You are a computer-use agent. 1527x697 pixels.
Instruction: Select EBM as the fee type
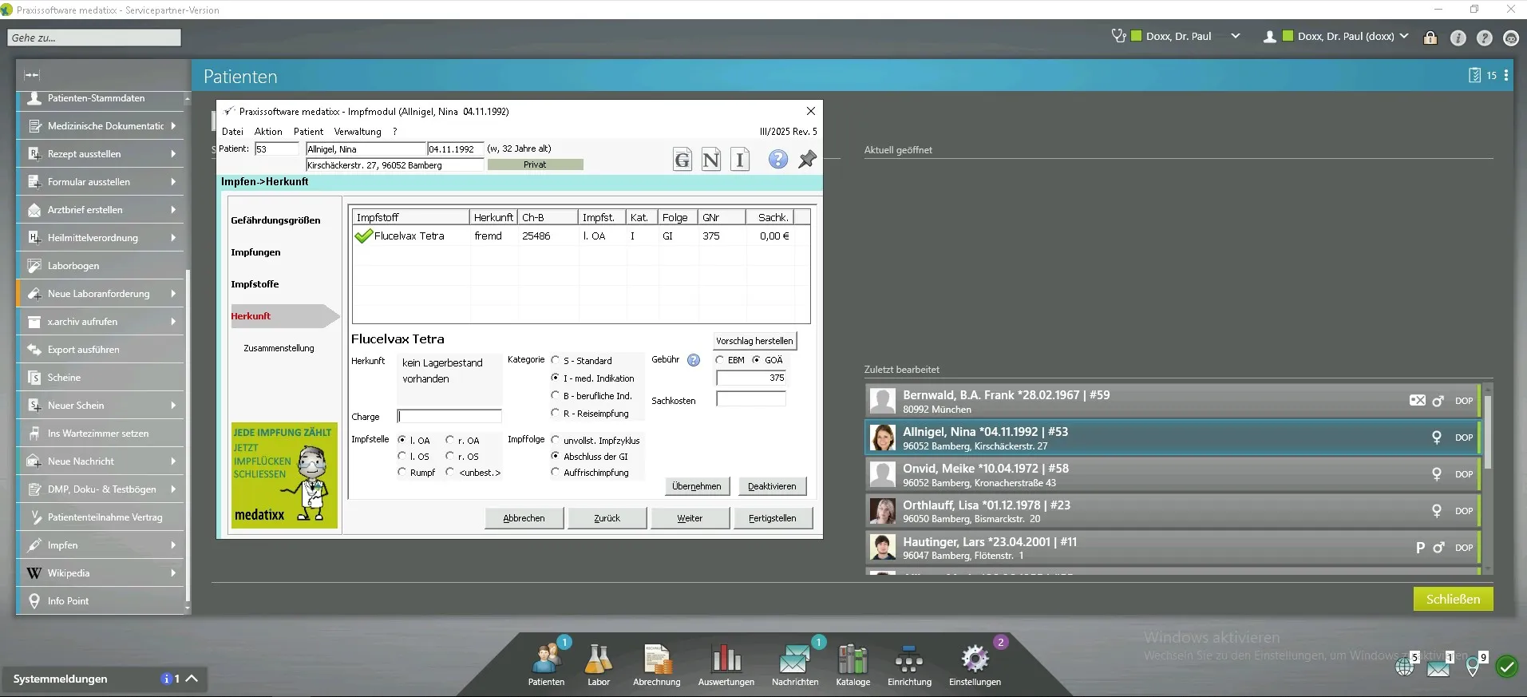point(720,360)
